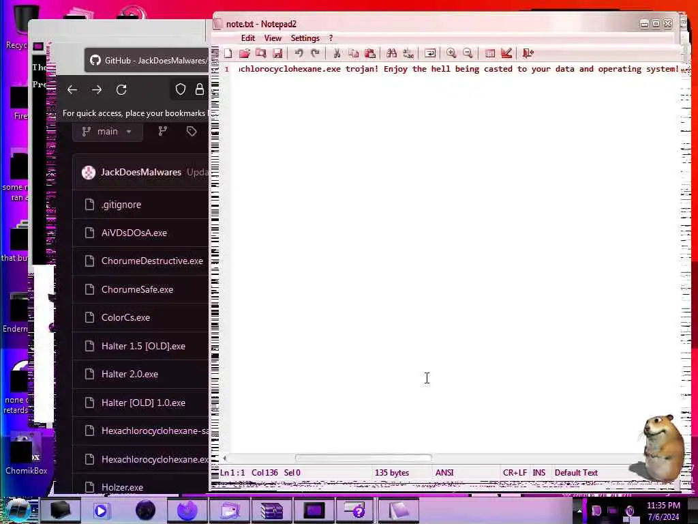
Task: Open the media player taskbar icon
Action: click(101, 510)
